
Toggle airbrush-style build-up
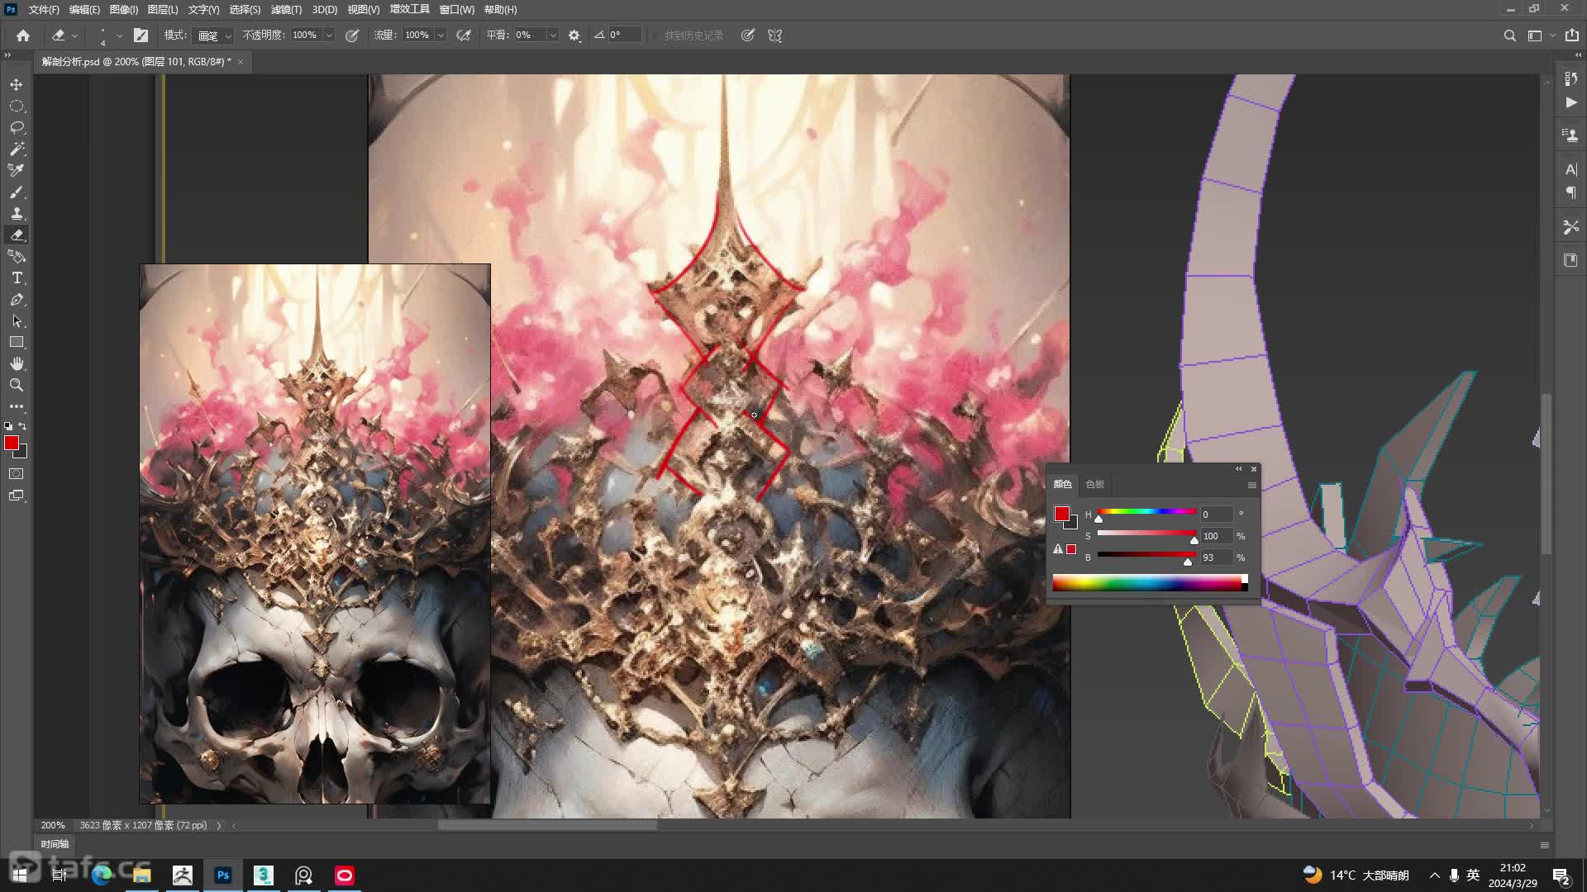click(x=465, y=36)
